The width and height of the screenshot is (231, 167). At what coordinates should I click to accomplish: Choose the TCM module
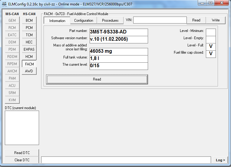tap(29, 35)
